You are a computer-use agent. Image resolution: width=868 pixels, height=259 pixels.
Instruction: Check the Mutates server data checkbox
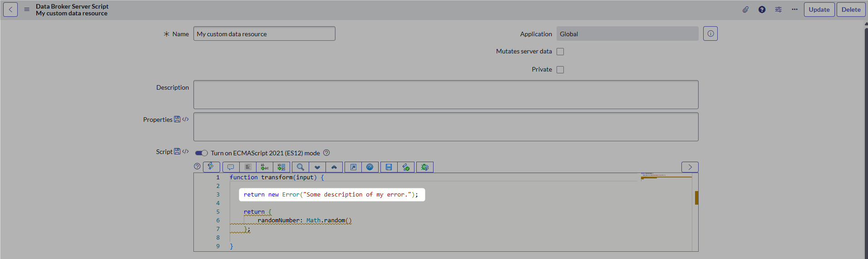pyautogui.click(x=560, y=52)
